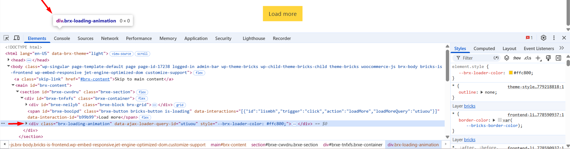Toggle the flex badge on the body element
This screenshot has width=570, height=149.
click(x=199, y=73)
